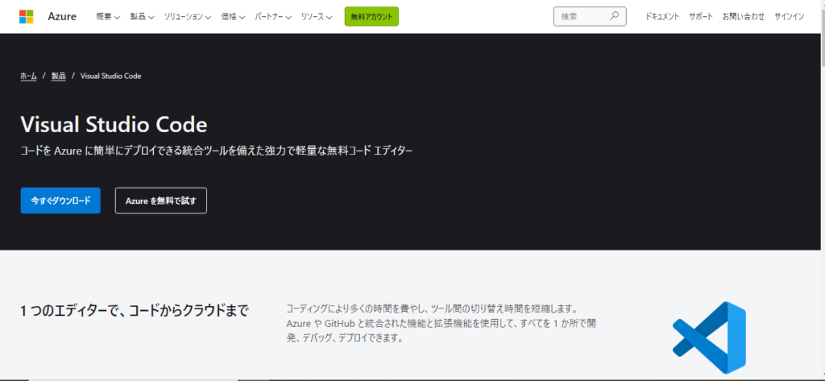Click the Azure を無料で試す button
The width and height of the screenshot is (825, 381).
161,201
